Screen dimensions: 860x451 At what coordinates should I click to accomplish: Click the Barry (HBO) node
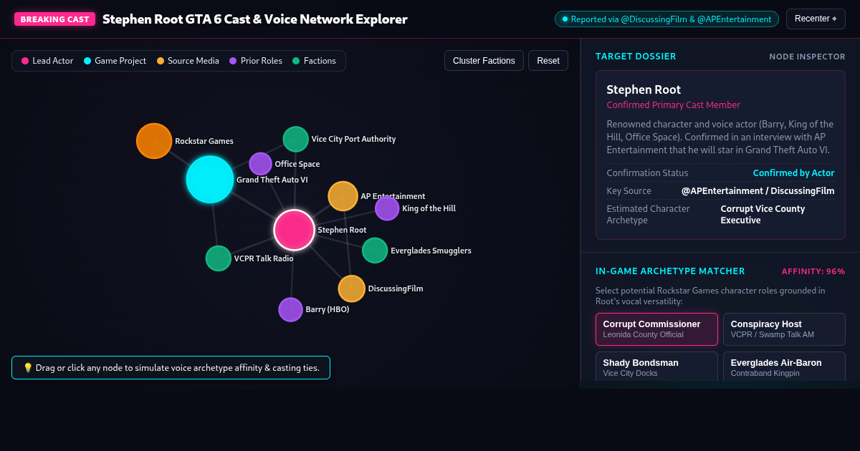pyautogui.click(x=290, y=309)
